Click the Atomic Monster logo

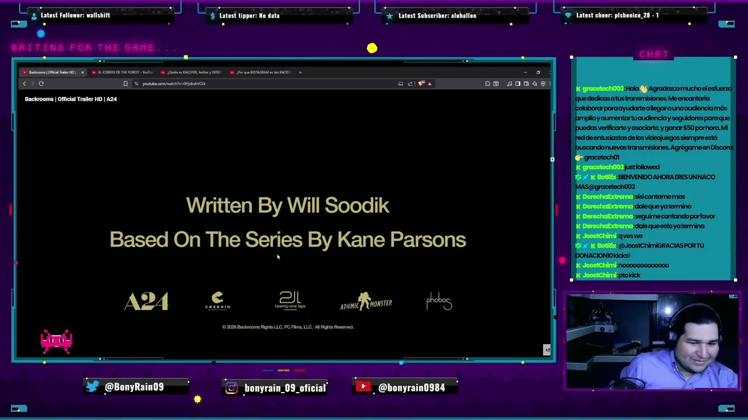(366, 301)
